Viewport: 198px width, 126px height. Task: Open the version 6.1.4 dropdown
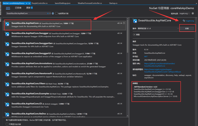(x=158, y=28)
